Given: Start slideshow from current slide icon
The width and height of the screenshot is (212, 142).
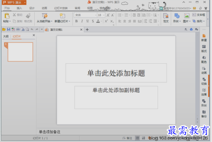Looking at the screenshot, I should point(44,16).
